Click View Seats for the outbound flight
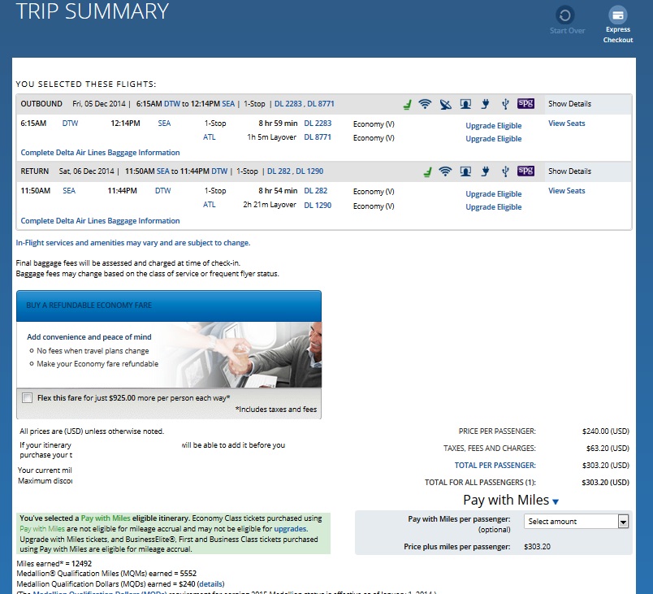The height and width of the screenshot is (594, 653). (566, 124)
